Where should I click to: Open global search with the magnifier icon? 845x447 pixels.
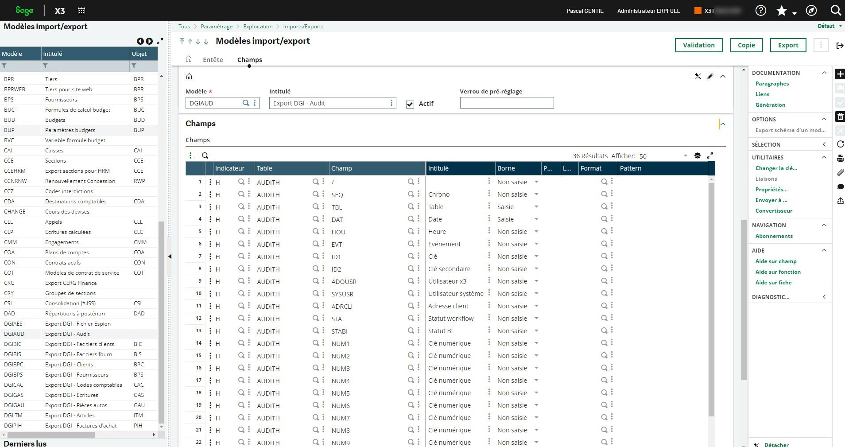pos(835,10)
